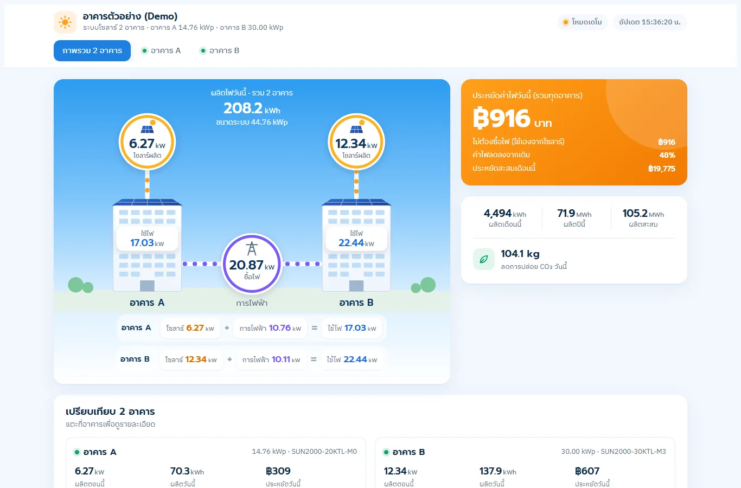Viewport: 741px width, 488px height.
Task: Click the การไฟฟ้า 10.11 kW chip
Action: coord(271,359)
